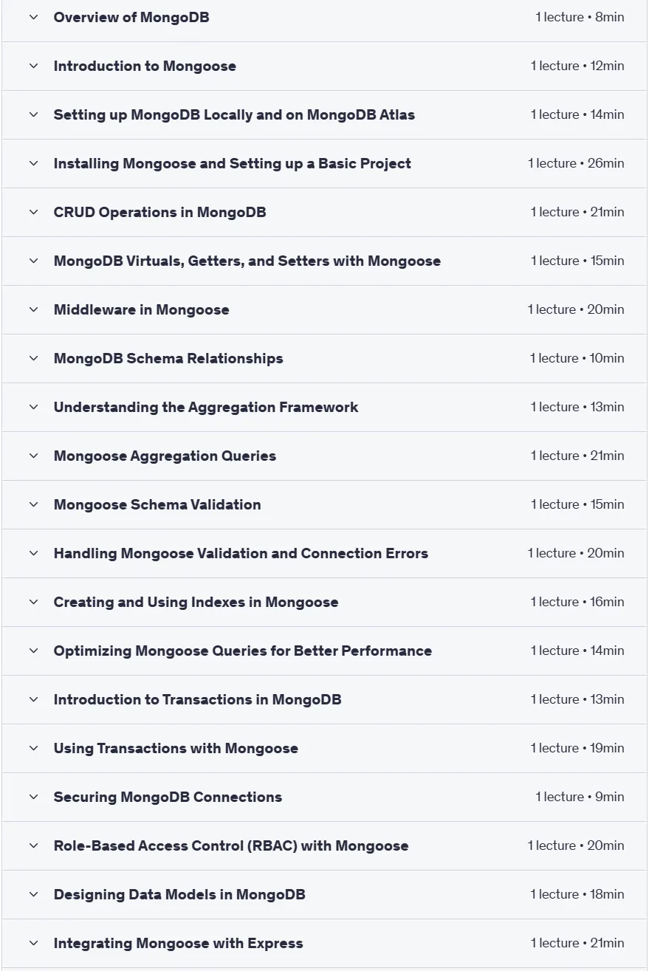
Task: Open Introduction to Transactions in MongoDB
Action: pyautogui.click(x=197, y=699)
